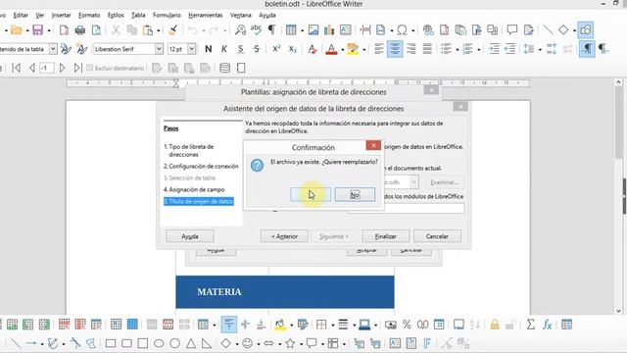Click the Insert hyperlink globe icon
Viewport: 627px width, 353px height.
pos(428,30)
